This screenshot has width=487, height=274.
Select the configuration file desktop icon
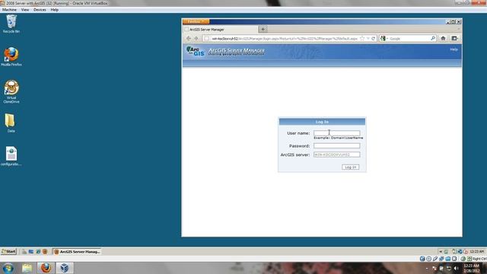point(11,156)
